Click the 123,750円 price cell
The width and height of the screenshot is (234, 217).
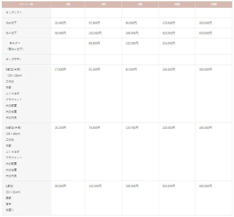point(132,128)
